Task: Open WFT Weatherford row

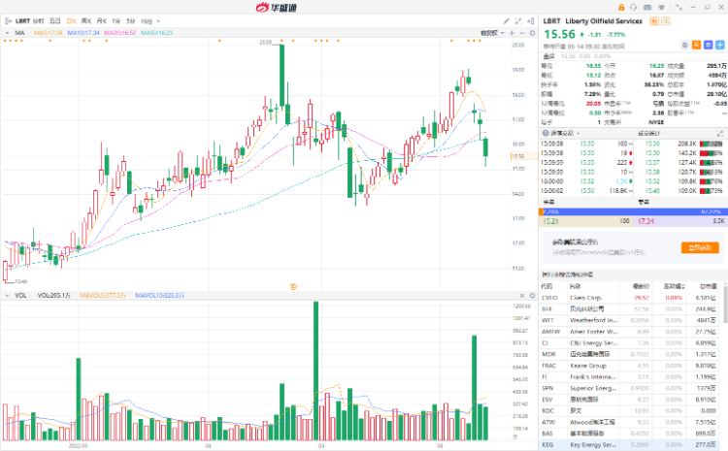Action: click(630, 320)
